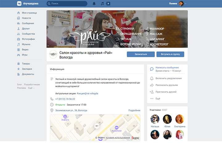Click the address Зосимовская ул., 36, Вологда
This screenshot has width=222, height=148.
pyautogui.click(x=71, y=110)
